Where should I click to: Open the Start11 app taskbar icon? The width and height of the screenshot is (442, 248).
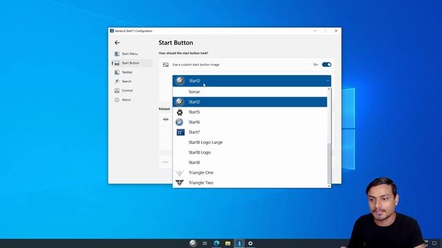click(x=239, y=243)
